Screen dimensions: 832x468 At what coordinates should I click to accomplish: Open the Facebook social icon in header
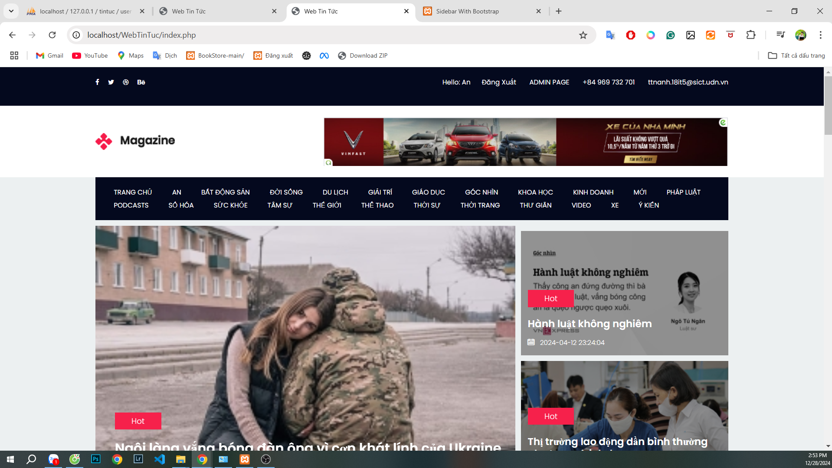point(97,82)
